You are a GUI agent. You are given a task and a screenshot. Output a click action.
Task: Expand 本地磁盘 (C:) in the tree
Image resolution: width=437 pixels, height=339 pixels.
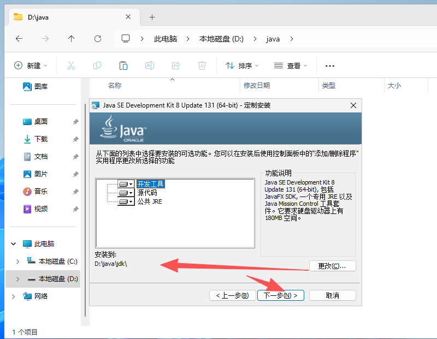17,261
